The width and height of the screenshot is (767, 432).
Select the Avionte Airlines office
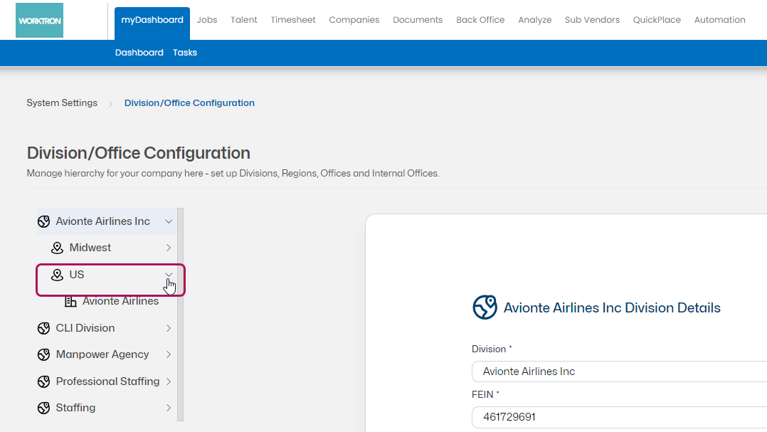click(x=120, y=301)
